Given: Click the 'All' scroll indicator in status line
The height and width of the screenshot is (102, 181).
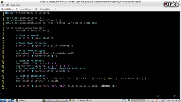Looking at the screenshot, I should coord(176,96).
